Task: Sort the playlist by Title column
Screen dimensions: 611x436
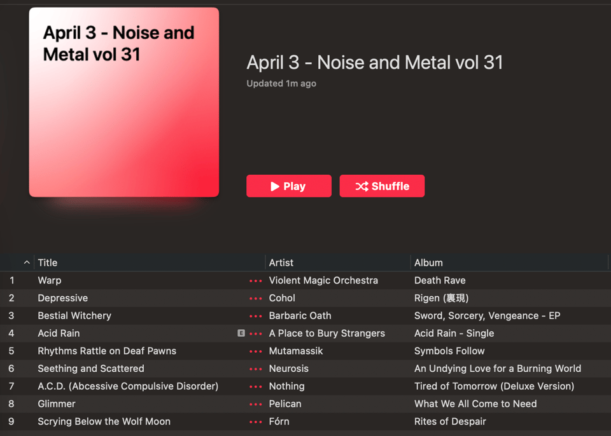Action: (48, 262)
